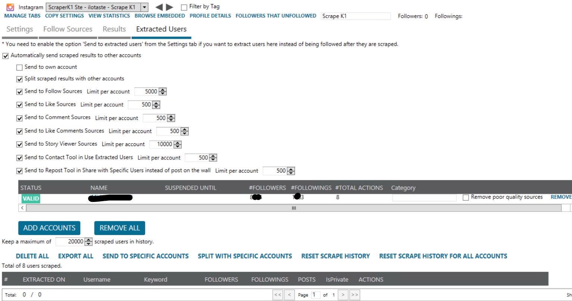Toggle the Filter by Tag checkbox
This screenshot has height=301, width=572.
click(184, 7)
